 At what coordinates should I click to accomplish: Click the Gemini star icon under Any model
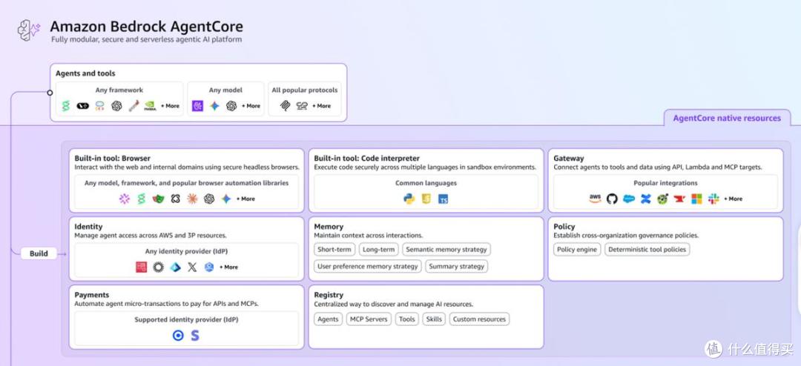pyautogui.click(x=214, y=106)
